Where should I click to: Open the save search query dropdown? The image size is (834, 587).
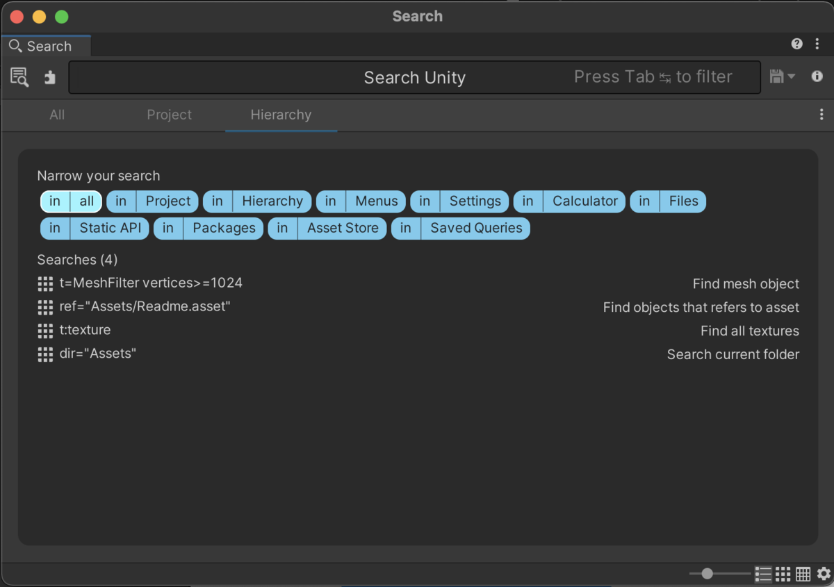(782, 76)
